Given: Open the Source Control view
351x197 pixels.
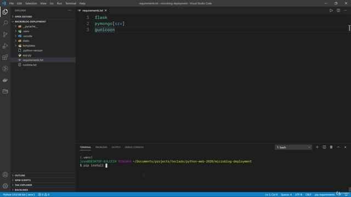Looking at the screenshot, I should click(5, 34).
